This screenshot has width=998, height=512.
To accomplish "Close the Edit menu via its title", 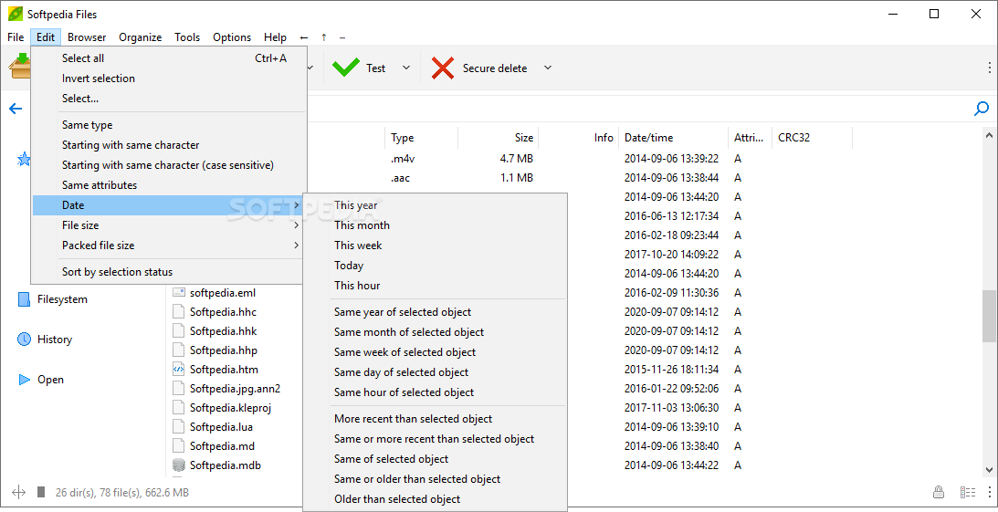I will (46, 37).
